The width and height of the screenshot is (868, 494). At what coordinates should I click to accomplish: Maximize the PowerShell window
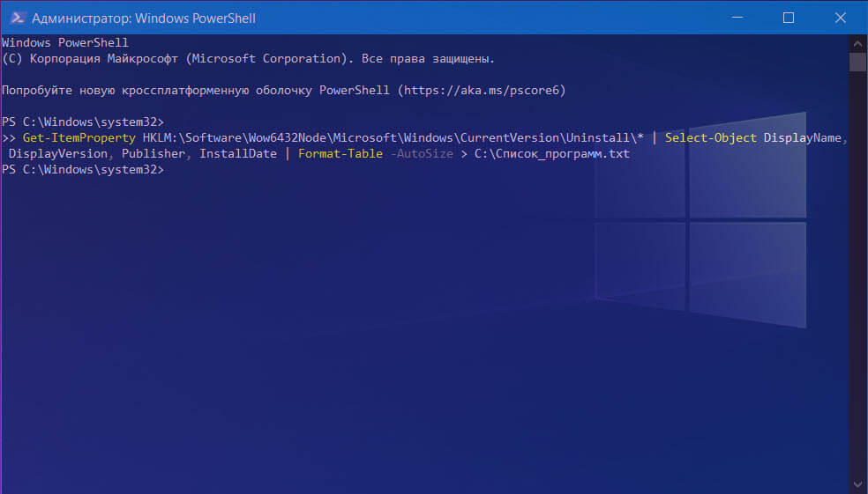(x=789, y=18)
